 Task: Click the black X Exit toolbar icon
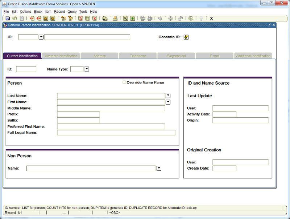(x=211, y=19)
